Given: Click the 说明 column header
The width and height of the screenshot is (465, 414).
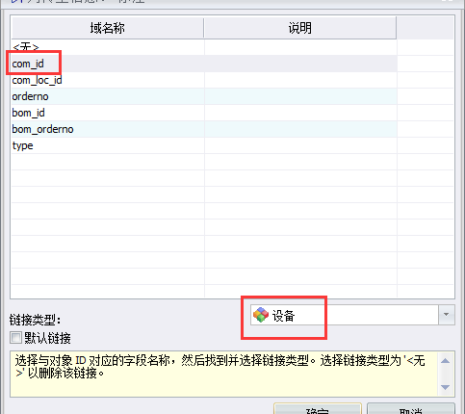Looking at the screenshot, I should tap(300, 28).
